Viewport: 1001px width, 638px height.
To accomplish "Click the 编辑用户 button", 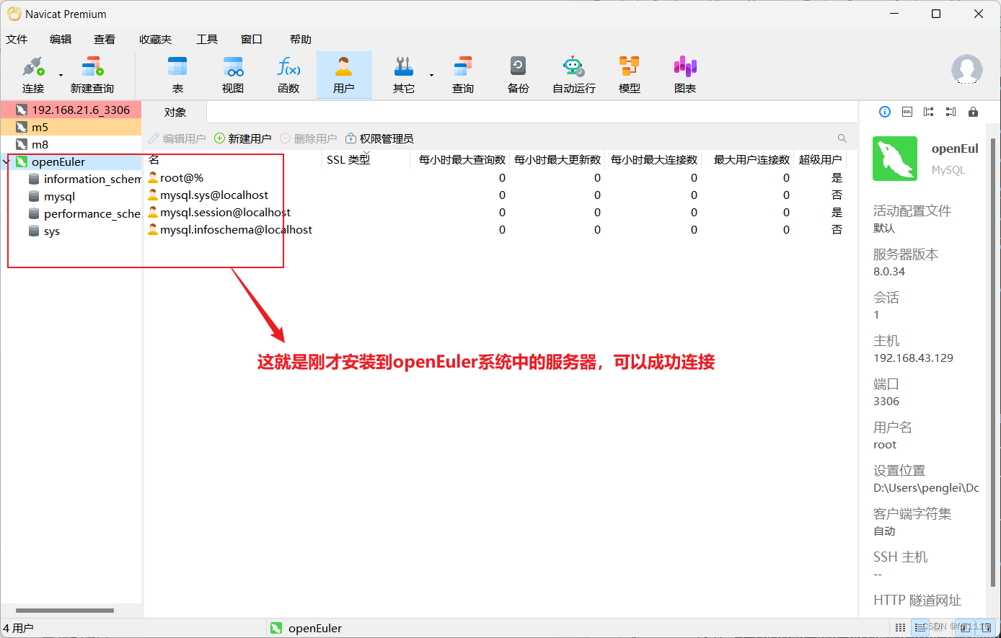I will 177,138.
